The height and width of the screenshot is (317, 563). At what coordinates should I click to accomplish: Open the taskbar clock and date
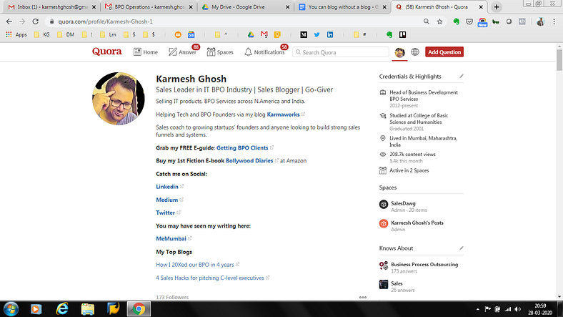540,309
